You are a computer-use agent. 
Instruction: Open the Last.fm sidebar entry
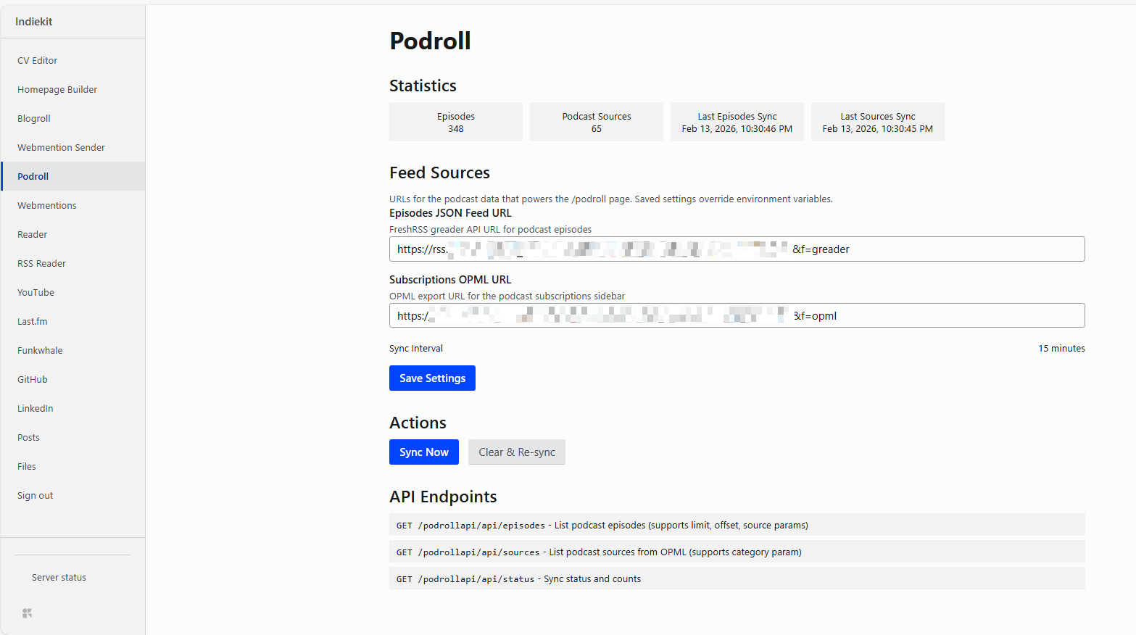[33, 322]
